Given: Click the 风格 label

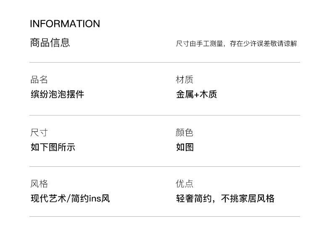Looking at the screenshot, I should 39,184.
